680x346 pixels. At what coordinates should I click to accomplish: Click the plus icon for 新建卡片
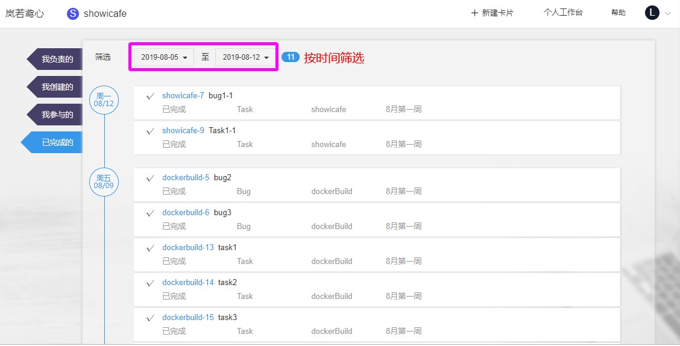[x=474, y=13]
